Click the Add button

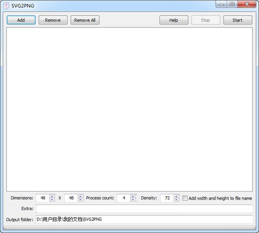click(21, 20)
